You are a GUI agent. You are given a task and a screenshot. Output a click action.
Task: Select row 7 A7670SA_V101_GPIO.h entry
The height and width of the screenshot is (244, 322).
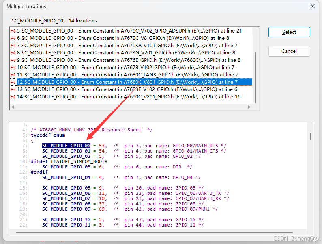pyautogui.click(x=131, y=46)
